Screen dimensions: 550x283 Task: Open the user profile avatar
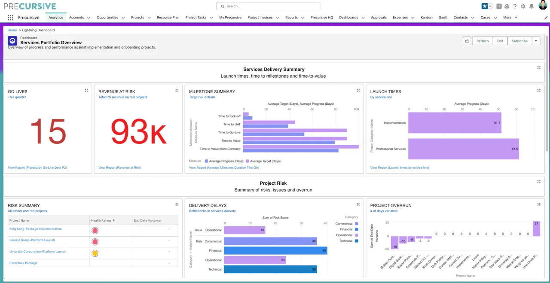click(x=542, y=6)
